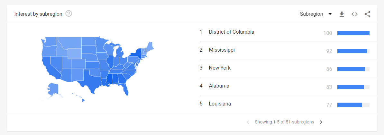384x135 pixels.
Task: Open the Subregion dropdown
Action: [x=316, y=14]
